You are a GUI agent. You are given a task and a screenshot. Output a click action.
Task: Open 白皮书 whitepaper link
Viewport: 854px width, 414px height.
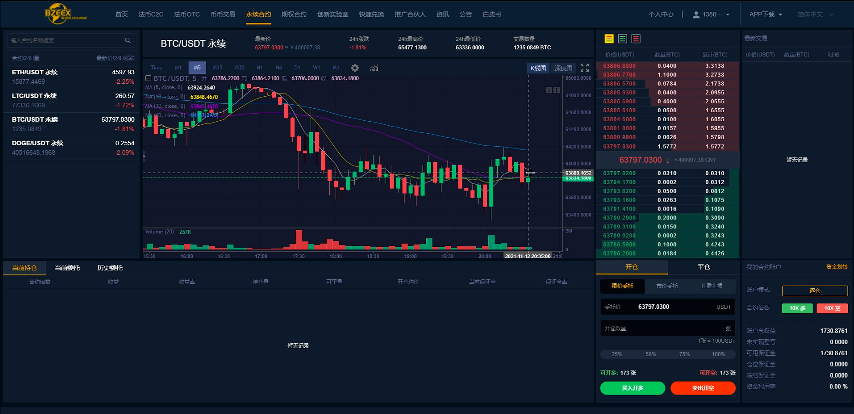[x=492, y=14]
